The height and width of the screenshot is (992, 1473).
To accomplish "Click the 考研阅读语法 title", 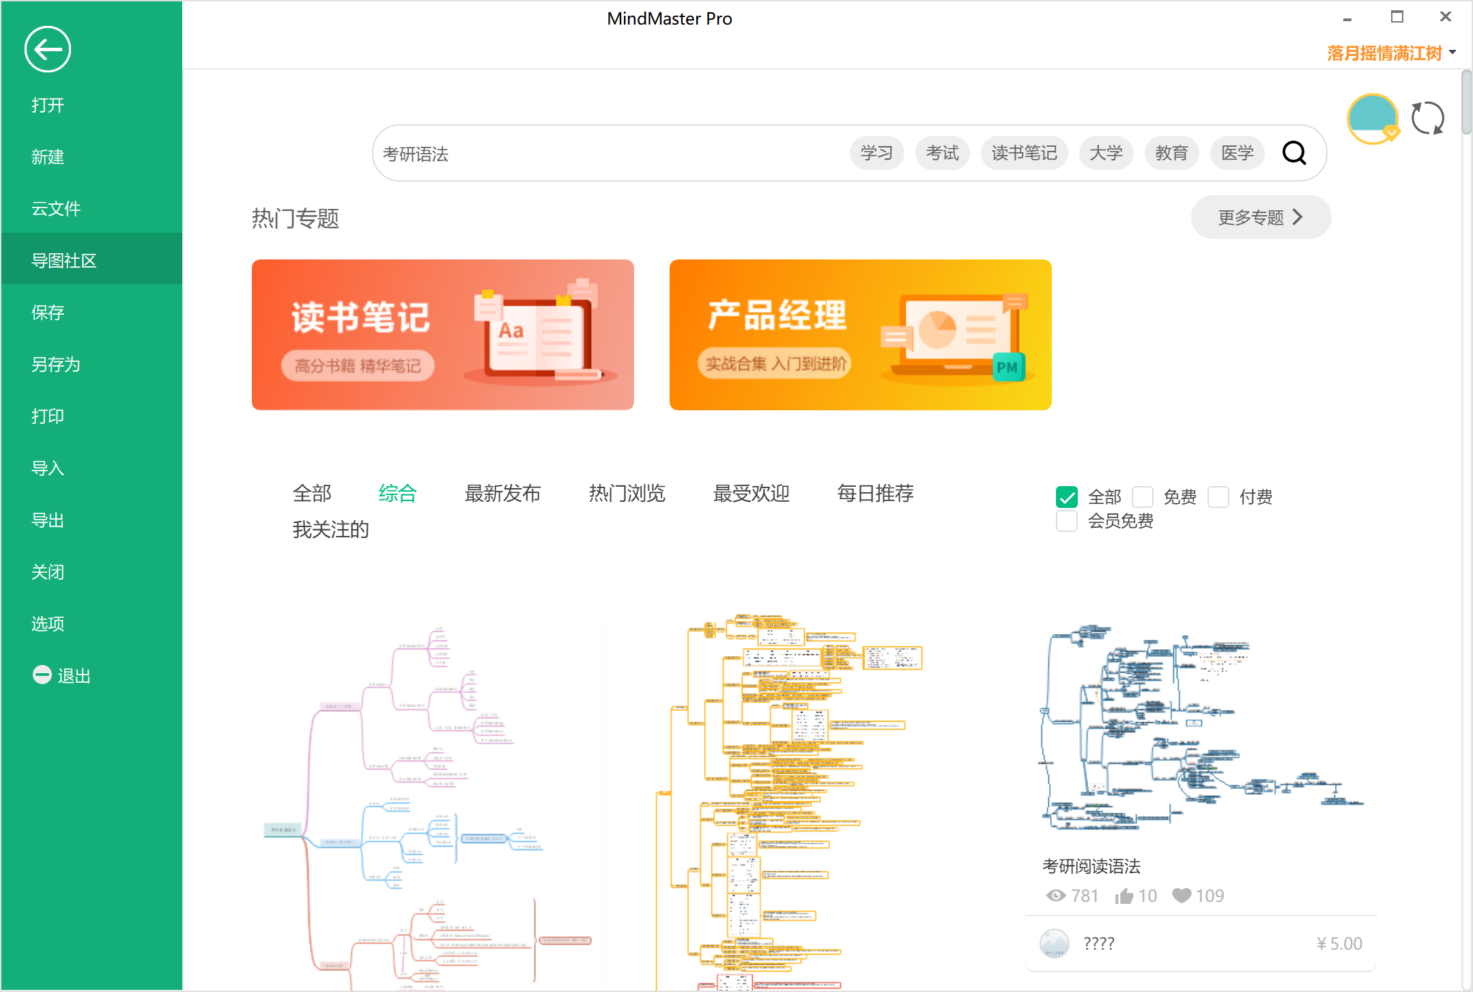I will point(1091,866).
